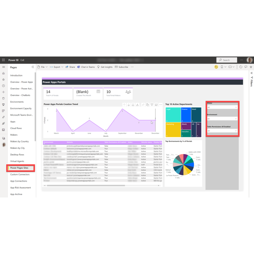Viewport: 254px width, 254px height.
Task: Open more options on creation trend chart
Action: (161, 105)
